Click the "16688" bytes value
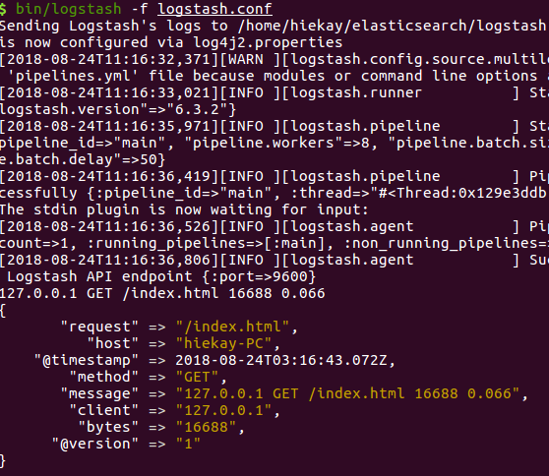Viewport: 549px width, 476px height. coord(206,427)
